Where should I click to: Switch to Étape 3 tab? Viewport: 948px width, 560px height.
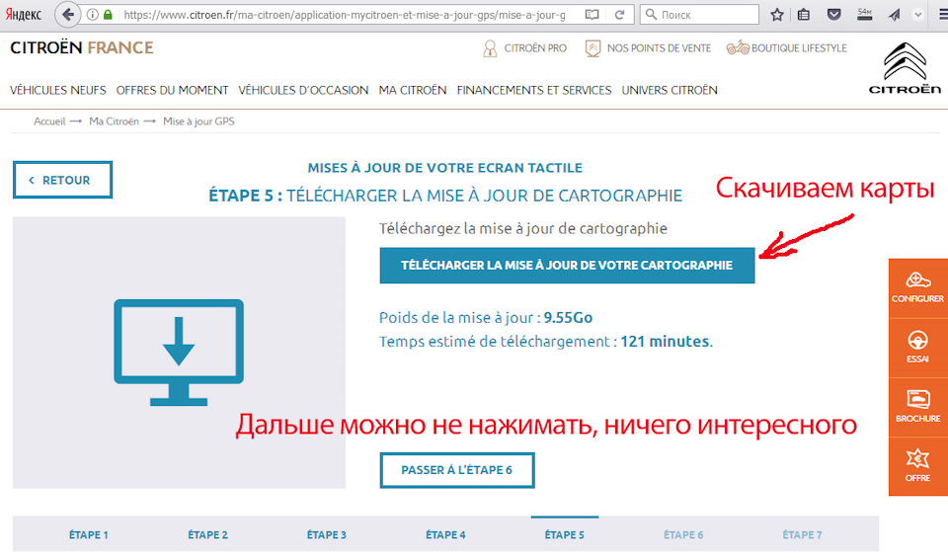327,534
